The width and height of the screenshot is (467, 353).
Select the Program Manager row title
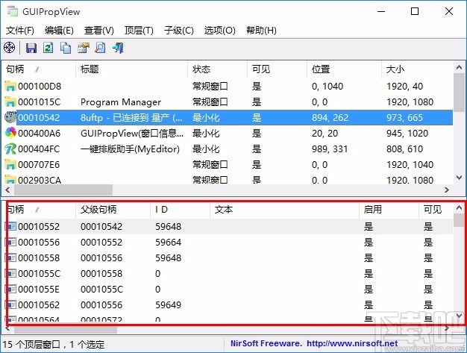pos(121,102)
